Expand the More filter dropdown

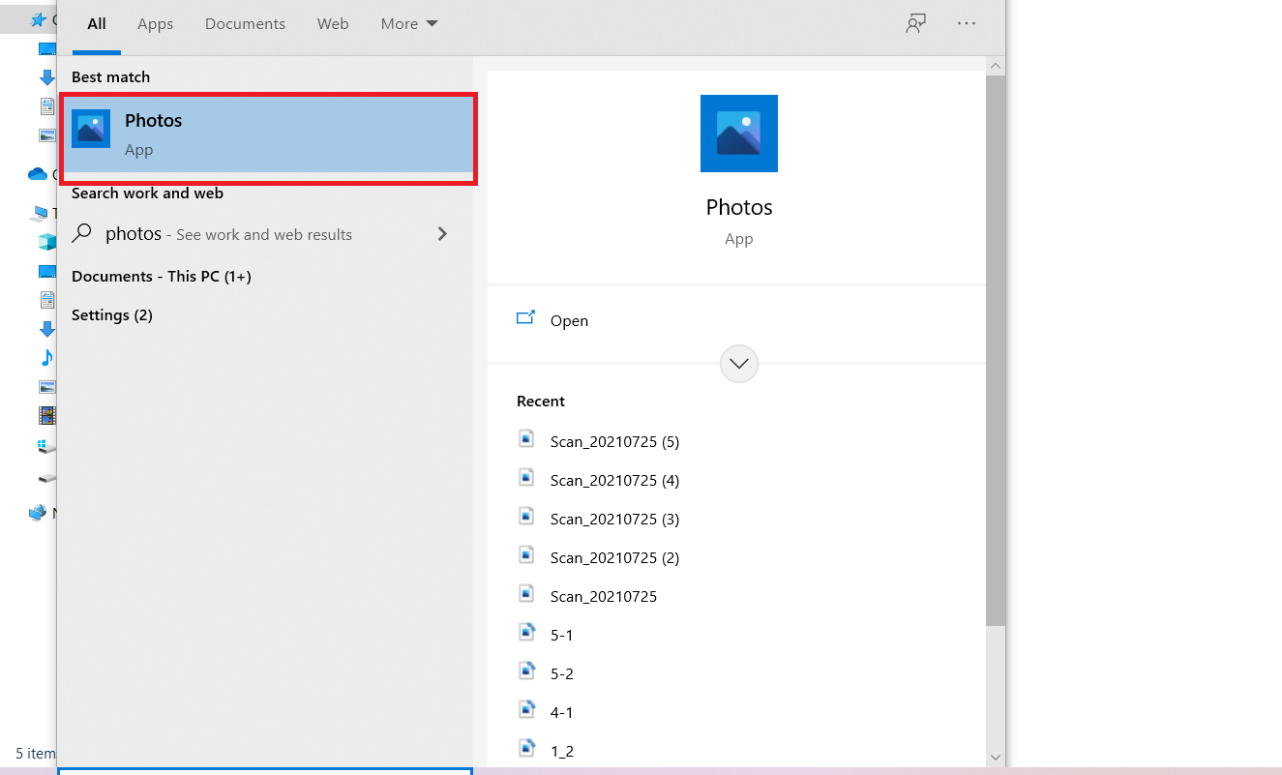click(x=409, y=24)
